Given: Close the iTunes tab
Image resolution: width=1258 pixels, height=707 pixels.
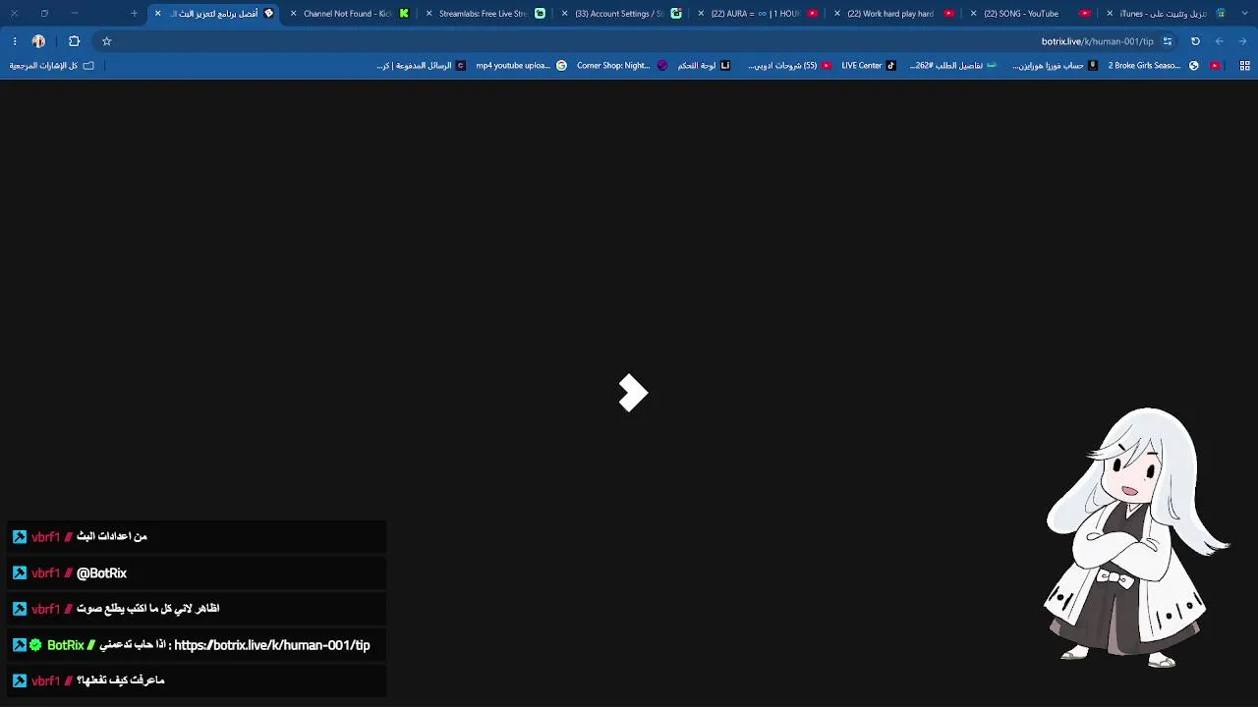Looking at the screenshot, I should point(1110,14).
